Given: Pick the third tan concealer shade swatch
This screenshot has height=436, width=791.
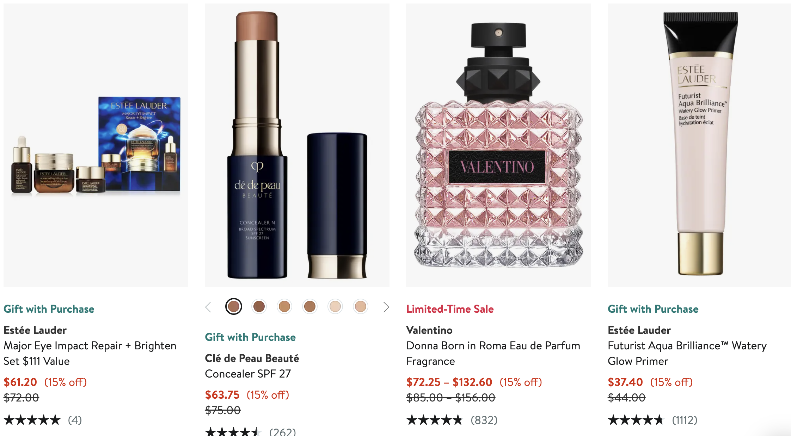Looking at the screenshot, I should (284, 307).
